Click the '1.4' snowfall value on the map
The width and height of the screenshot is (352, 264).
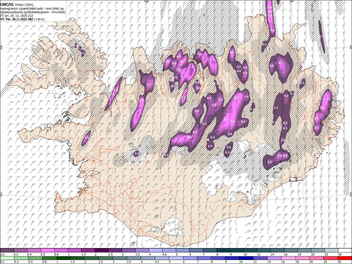click(x=191, y=67)
